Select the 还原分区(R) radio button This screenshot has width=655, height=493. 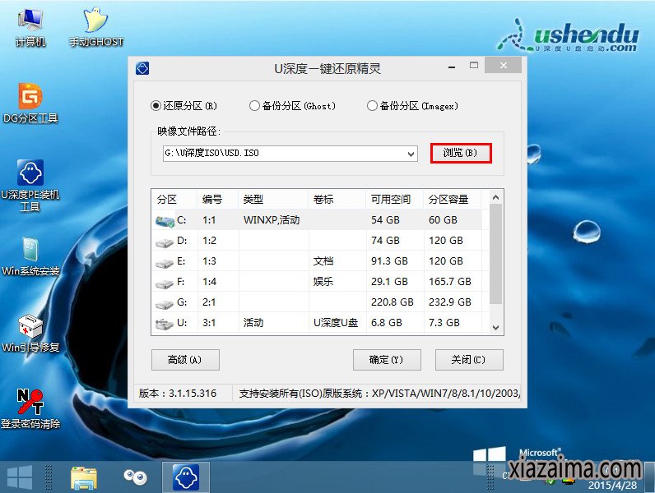click(x=156, y=106)
